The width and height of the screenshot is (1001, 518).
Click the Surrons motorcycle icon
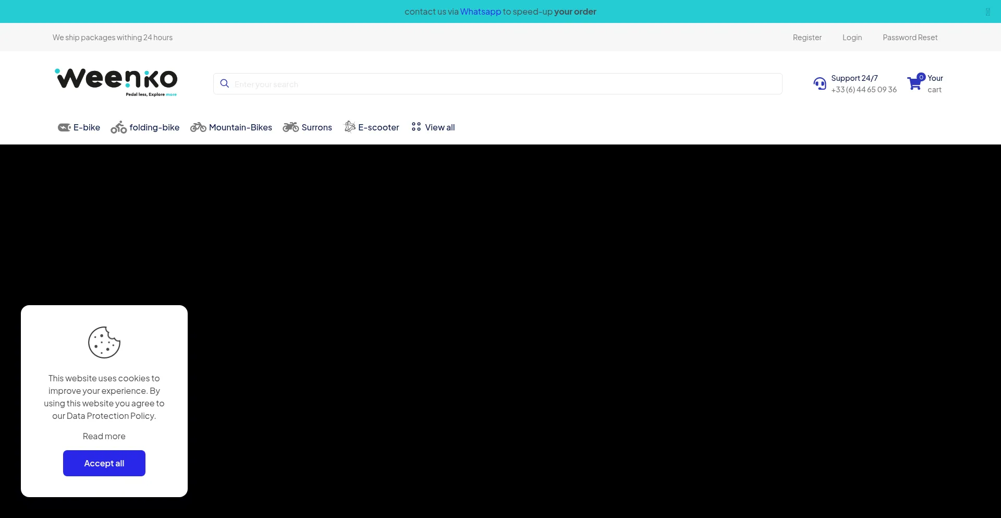coord(291,127)
